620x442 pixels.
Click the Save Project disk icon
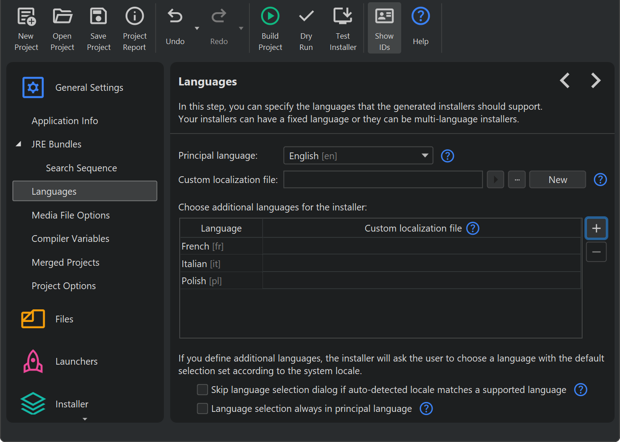[x=98, y=17]
